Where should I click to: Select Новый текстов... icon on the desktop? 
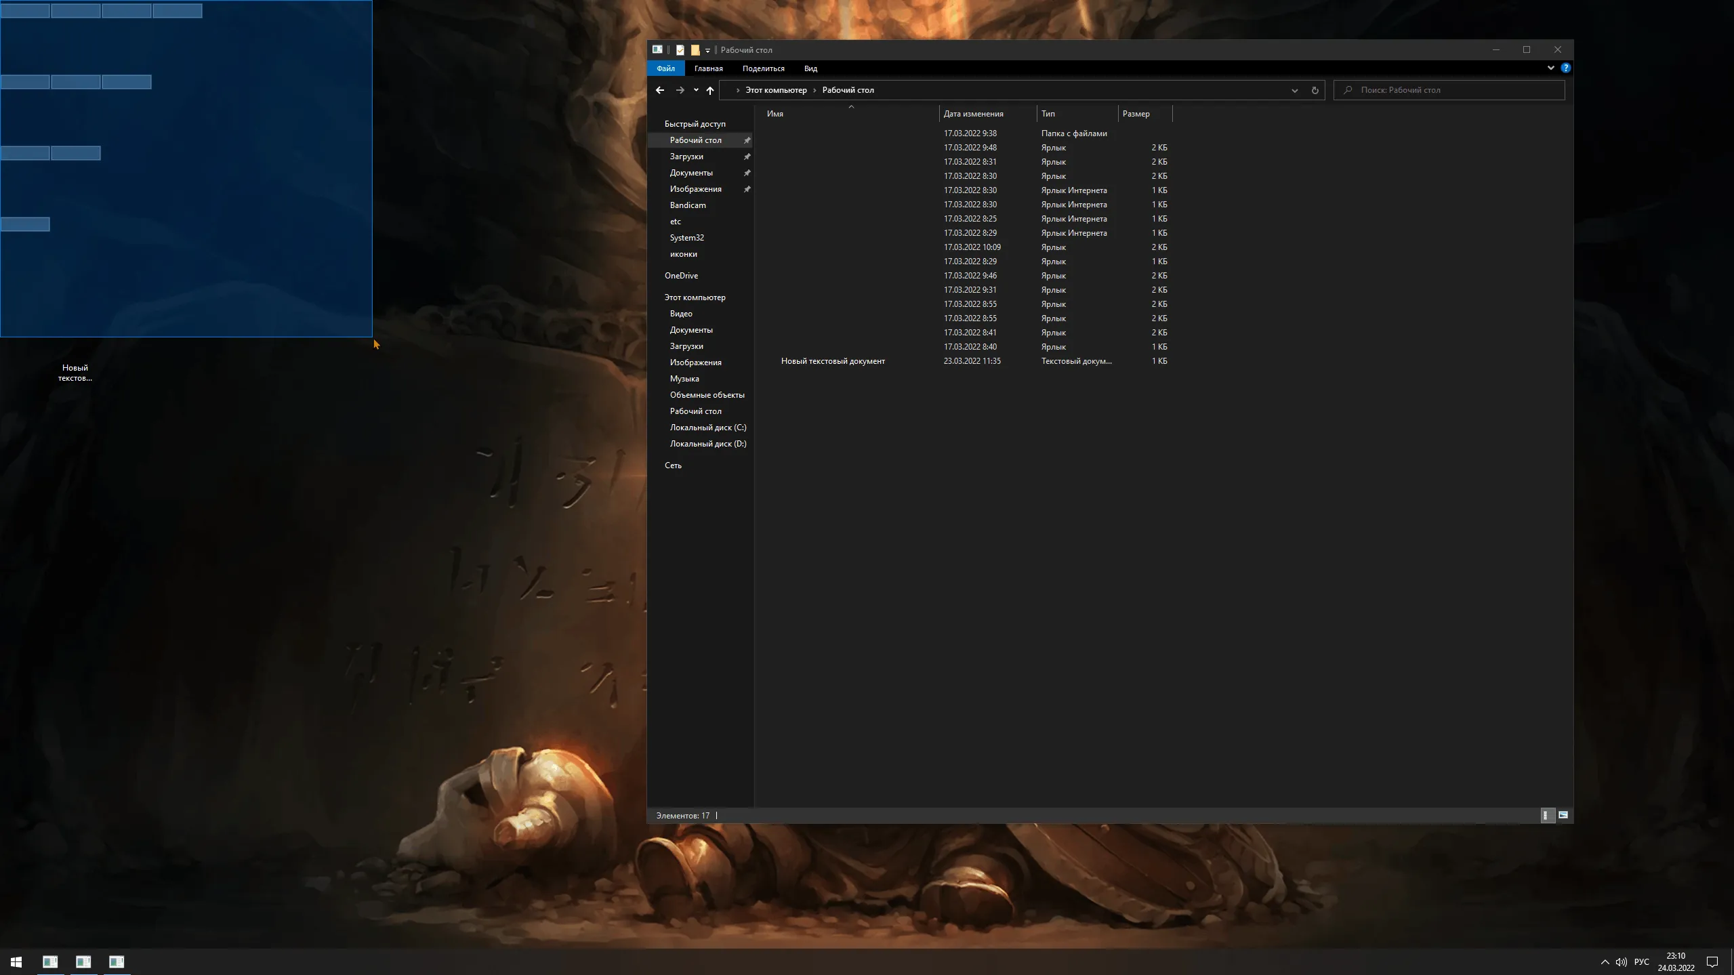point(75,373)
